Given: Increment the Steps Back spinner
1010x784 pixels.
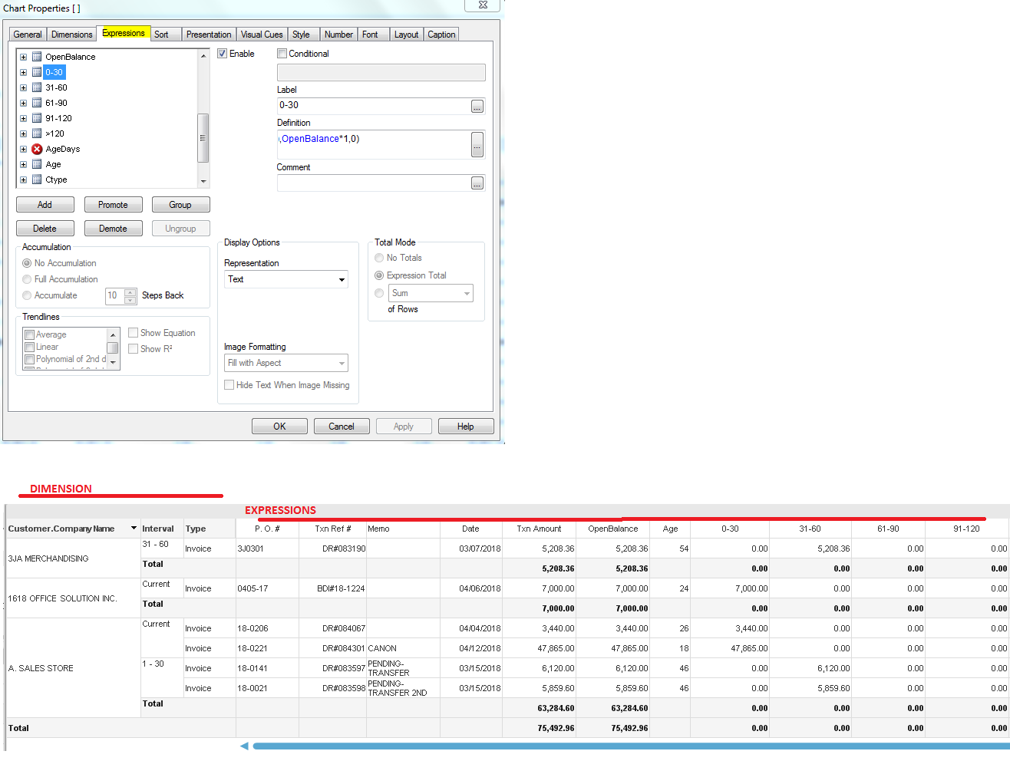Looking at the screenshot, I should click(x=130, y=292).
